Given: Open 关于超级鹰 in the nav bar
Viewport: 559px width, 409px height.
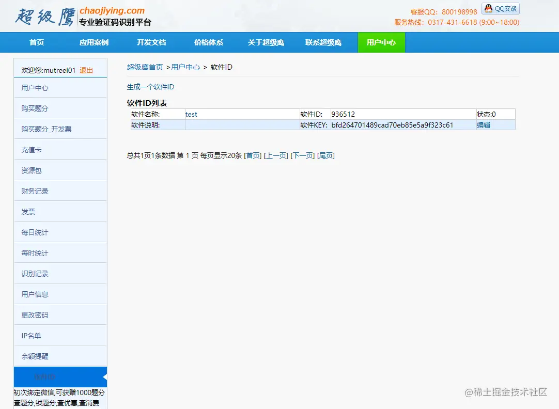Looking at the screenshot, I should 266,42.
